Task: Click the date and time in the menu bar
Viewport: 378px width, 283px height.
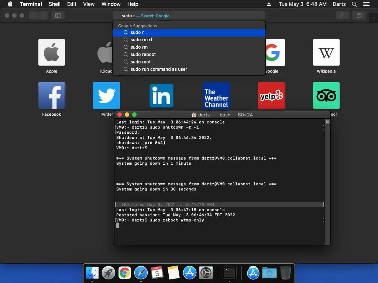Action: click(303, 4)
